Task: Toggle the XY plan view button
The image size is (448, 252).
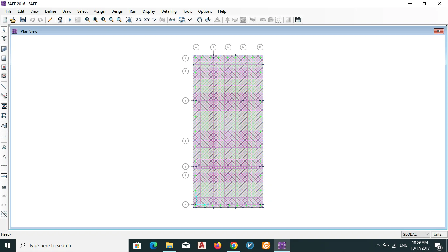Action: (147, 20)
